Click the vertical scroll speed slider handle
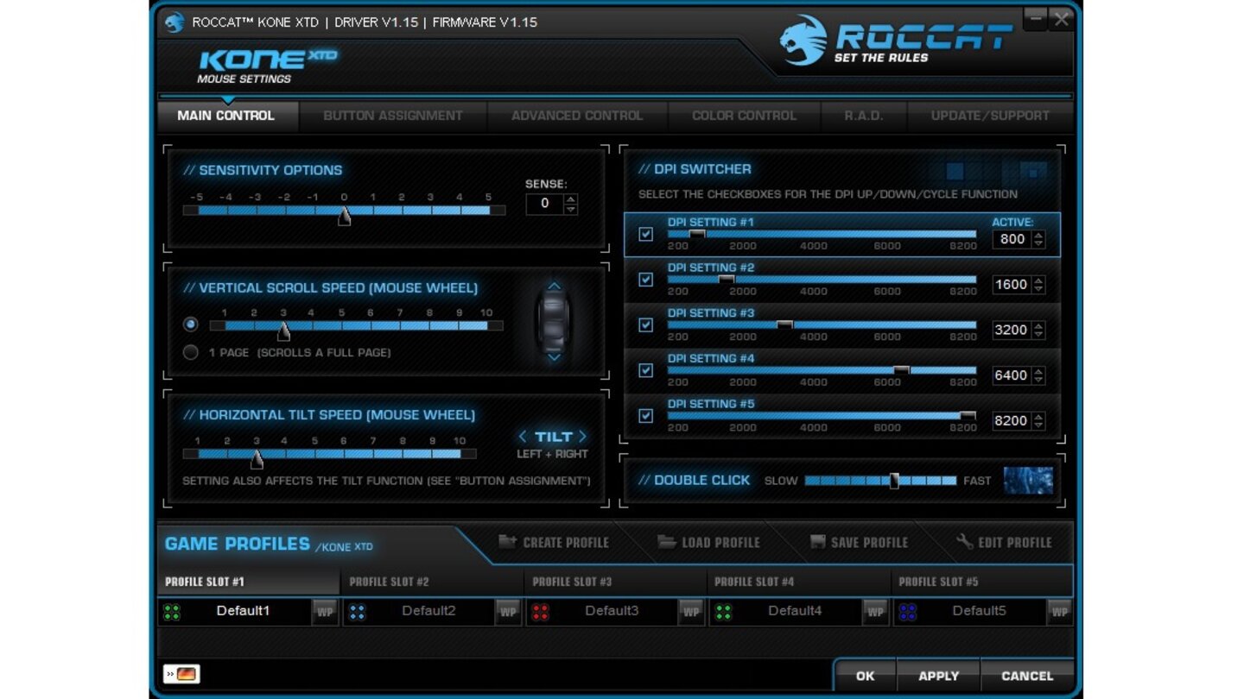The height and width of the screenshot is (699, 1244). click(283, 331)
